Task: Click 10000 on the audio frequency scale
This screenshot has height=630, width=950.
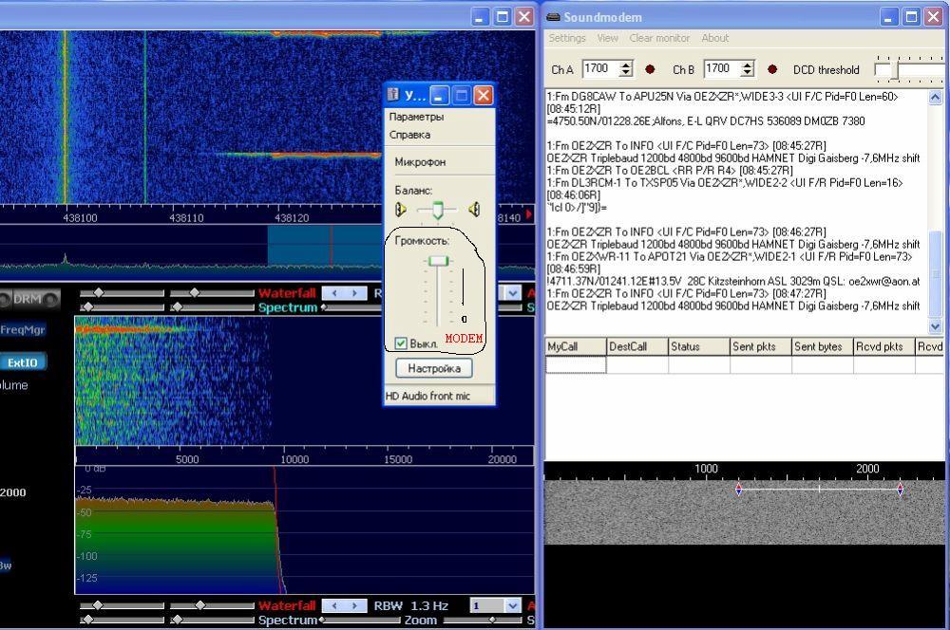Action: click(294, 459)
